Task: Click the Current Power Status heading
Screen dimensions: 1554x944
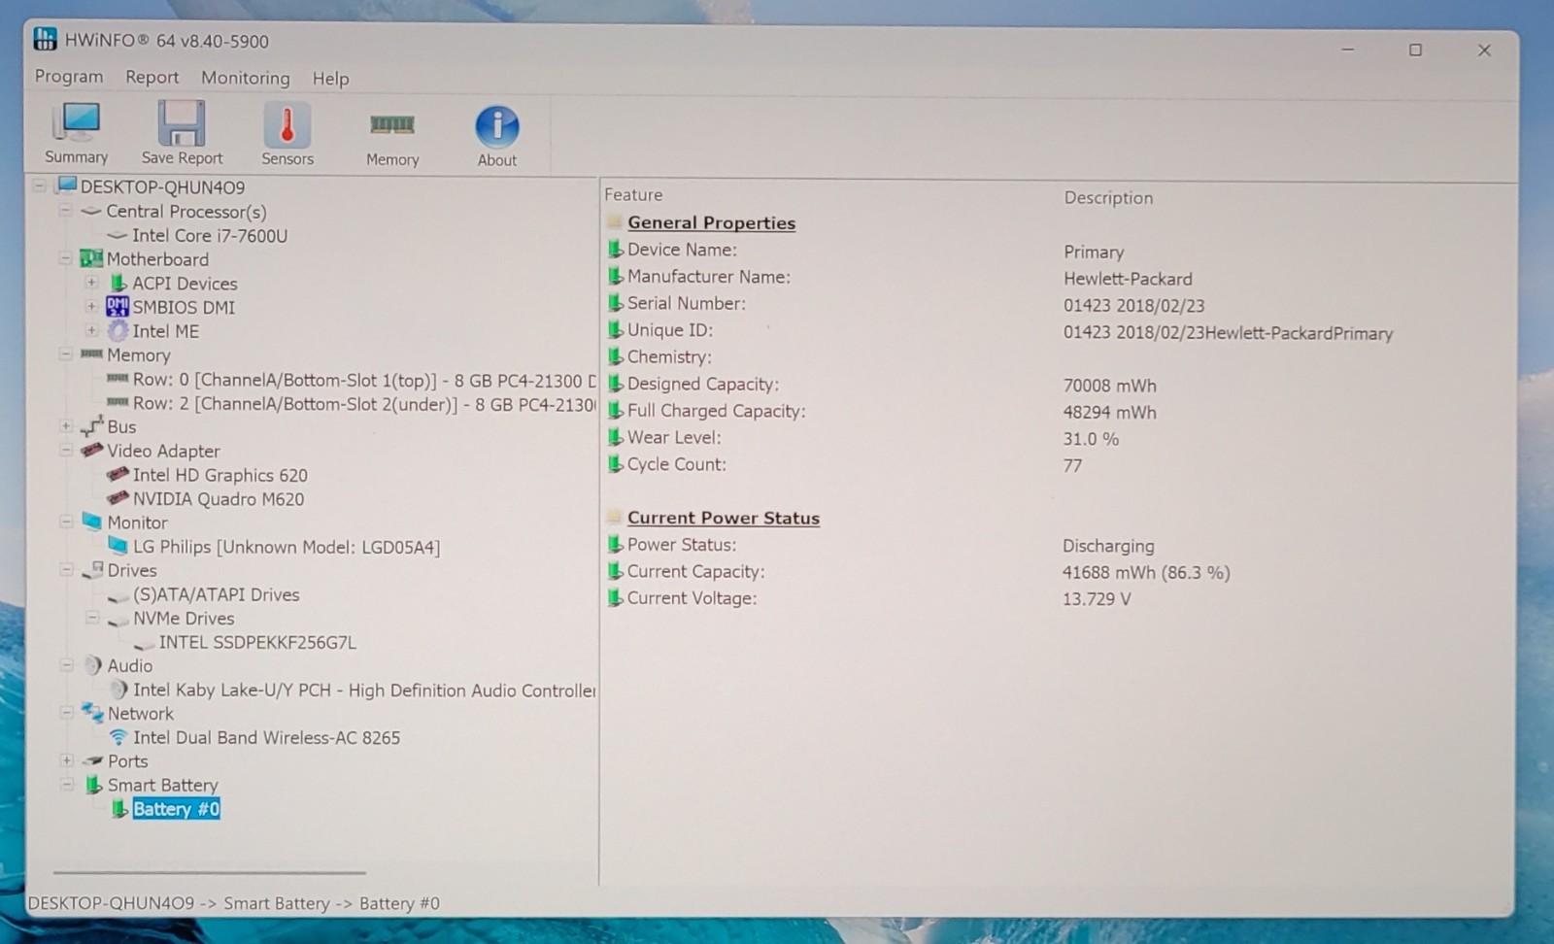Action: [724, 518]
